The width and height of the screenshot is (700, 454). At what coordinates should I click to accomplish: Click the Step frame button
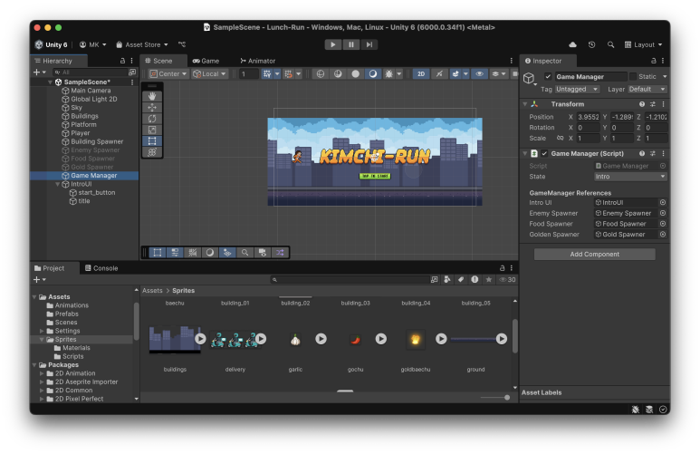coord(369,44)
